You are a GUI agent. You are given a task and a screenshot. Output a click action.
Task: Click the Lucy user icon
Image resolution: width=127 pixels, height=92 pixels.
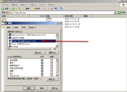(x=10, y=44)
